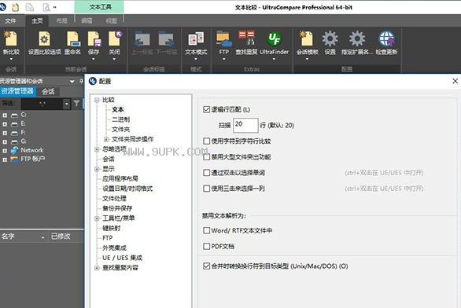The height and width of the screenshot is (308, 461).
Task: Select 二进制 in config tree
Action: [x=120, y=119]
